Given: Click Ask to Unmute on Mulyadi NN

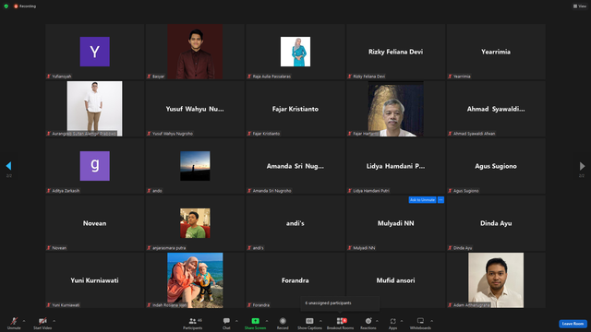Looking at the screenshot, I should (422, 200).
